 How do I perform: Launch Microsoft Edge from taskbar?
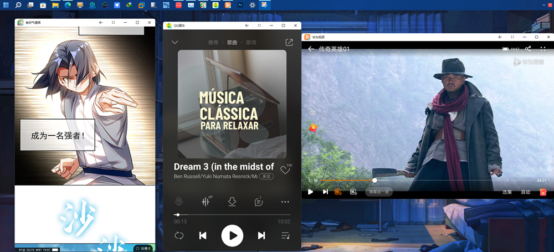click(68, 5)
